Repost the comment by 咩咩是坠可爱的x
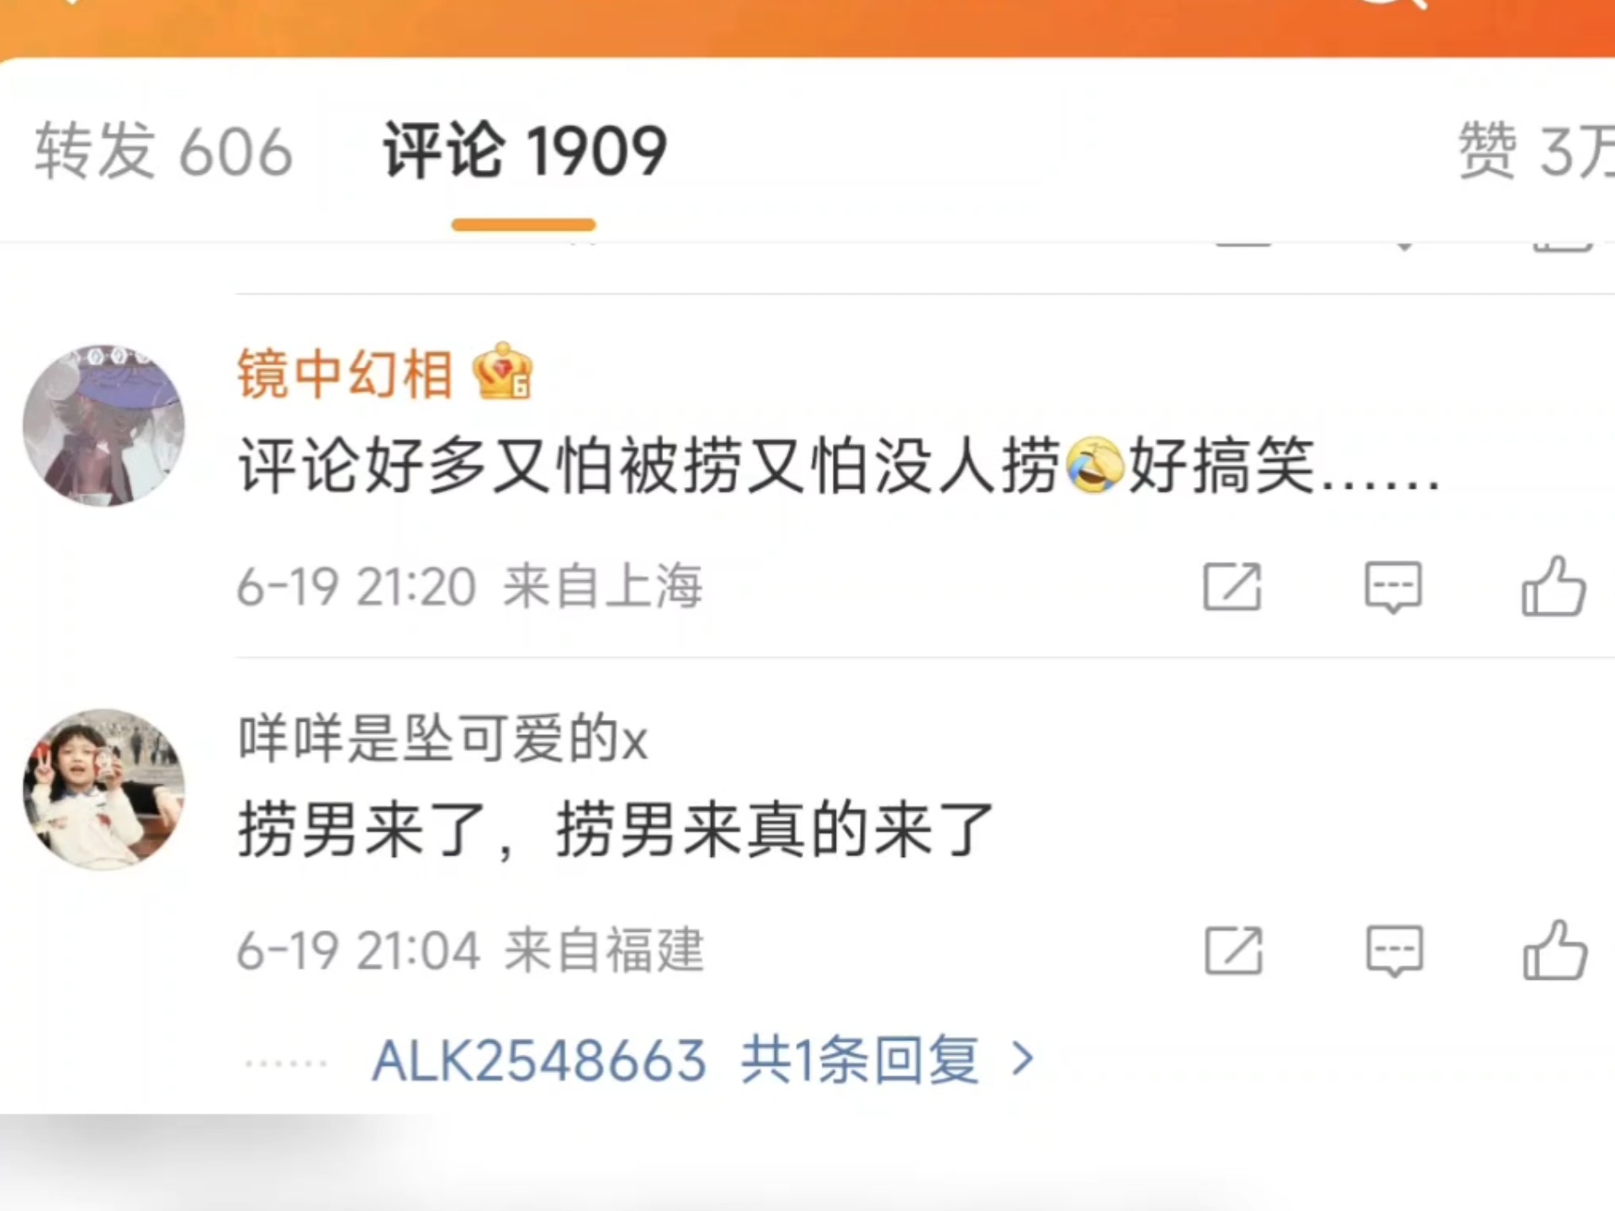The height and width of the screenshot is (1211, 1615). coord(1233,950)
